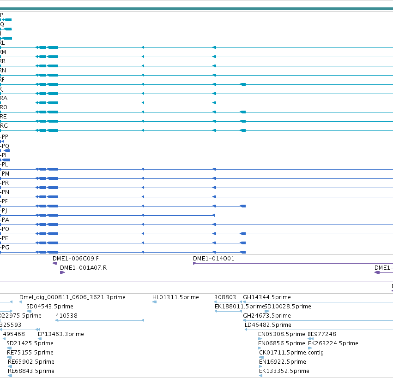Open the GH14344.5prime EST label
393x378 pixels.
coord(267,297)
